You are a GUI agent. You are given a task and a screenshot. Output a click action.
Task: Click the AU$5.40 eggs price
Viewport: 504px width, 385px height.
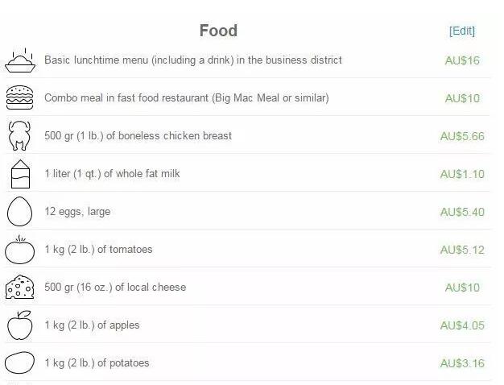tap(462, 212)
